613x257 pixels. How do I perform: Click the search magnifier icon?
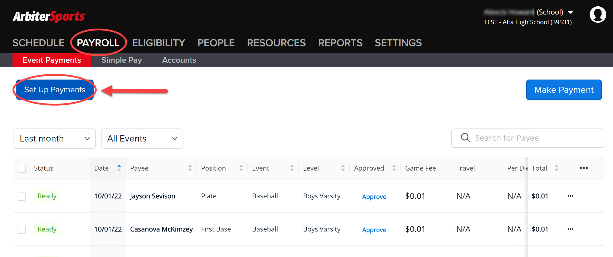pos(465,138)
